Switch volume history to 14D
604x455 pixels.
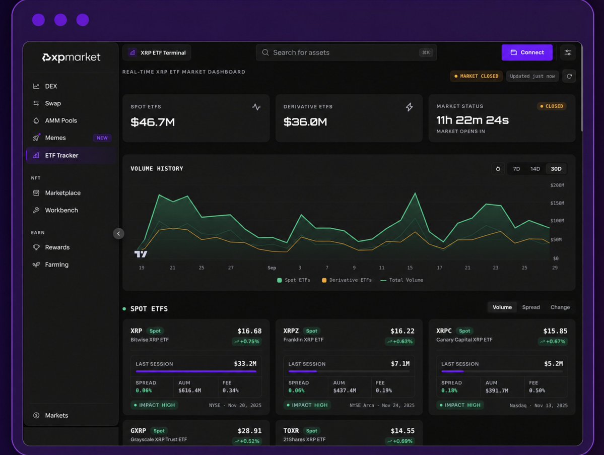click(534, 169)
